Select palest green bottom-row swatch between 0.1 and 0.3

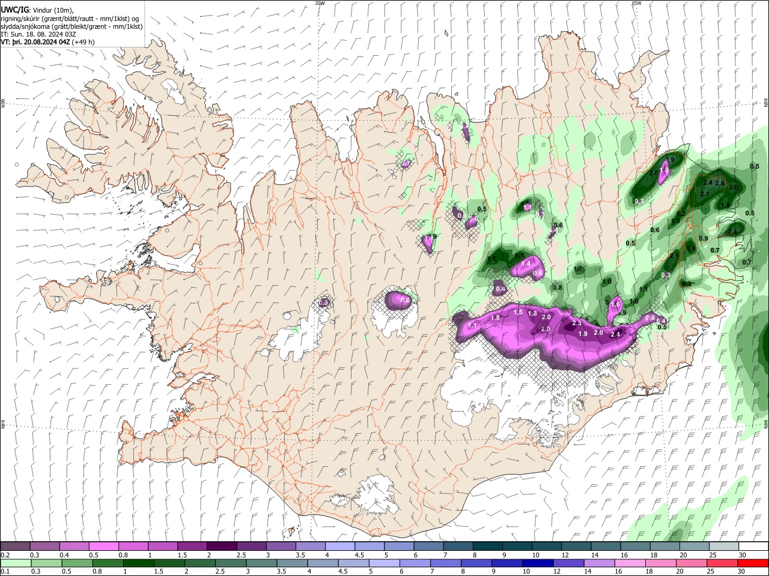[x=15, y=563]
